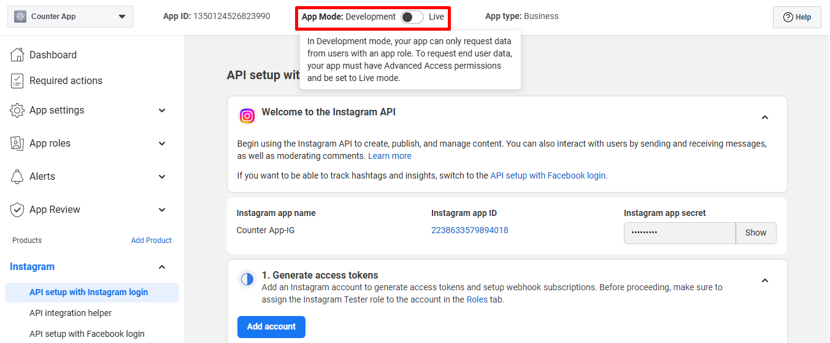This screenshot has height=343, width=830.
Task: Open the Help button
Action: point(797,17)
